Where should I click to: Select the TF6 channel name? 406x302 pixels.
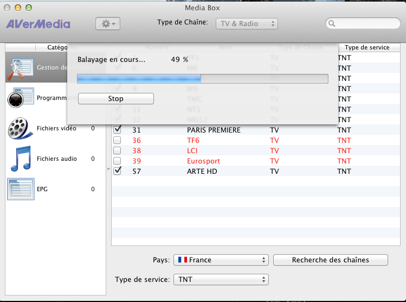[x=193, y=140]
